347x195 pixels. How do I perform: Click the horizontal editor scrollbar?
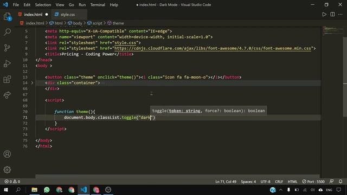coord(177,176)
